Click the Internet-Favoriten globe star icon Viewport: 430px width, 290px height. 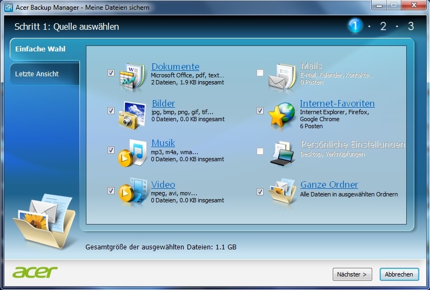(x=281, y=115)
